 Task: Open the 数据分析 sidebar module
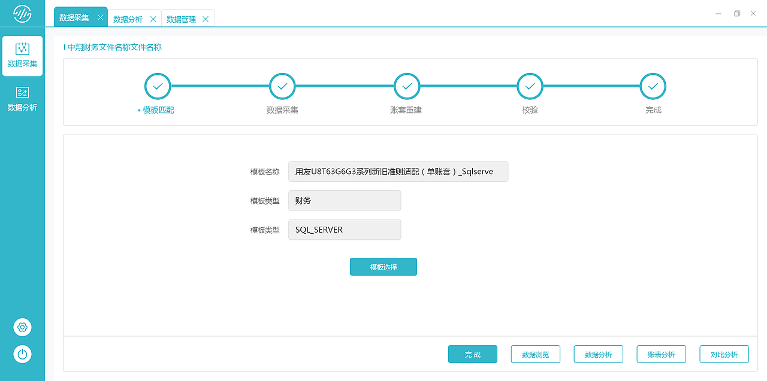click(22, 99)
